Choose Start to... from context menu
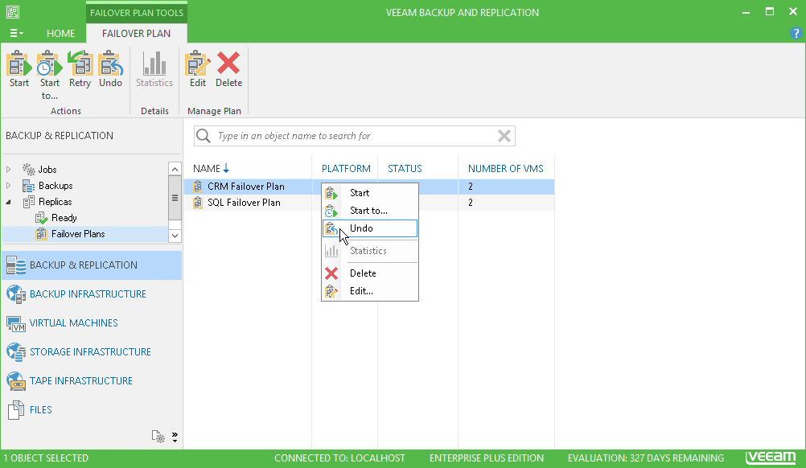The height and width of the screenshot is (468, 806). coord(369,211)
